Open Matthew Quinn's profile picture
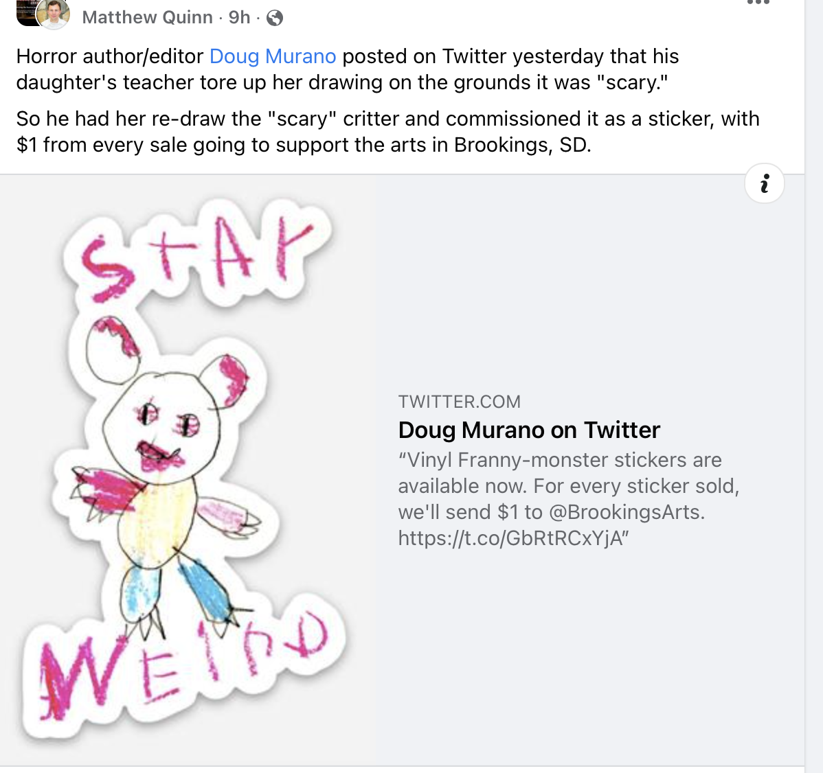Screen dimensions: 823x773 pos(54,14)
